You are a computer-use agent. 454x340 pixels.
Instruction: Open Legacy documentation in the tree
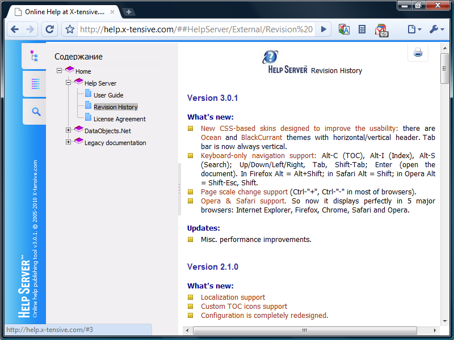115,143
